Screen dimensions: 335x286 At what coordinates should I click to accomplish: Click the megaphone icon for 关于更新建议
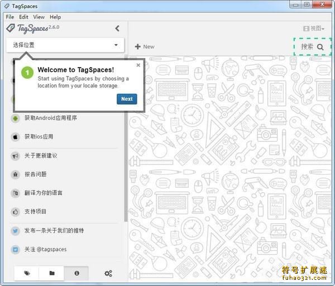coord(16,156)
